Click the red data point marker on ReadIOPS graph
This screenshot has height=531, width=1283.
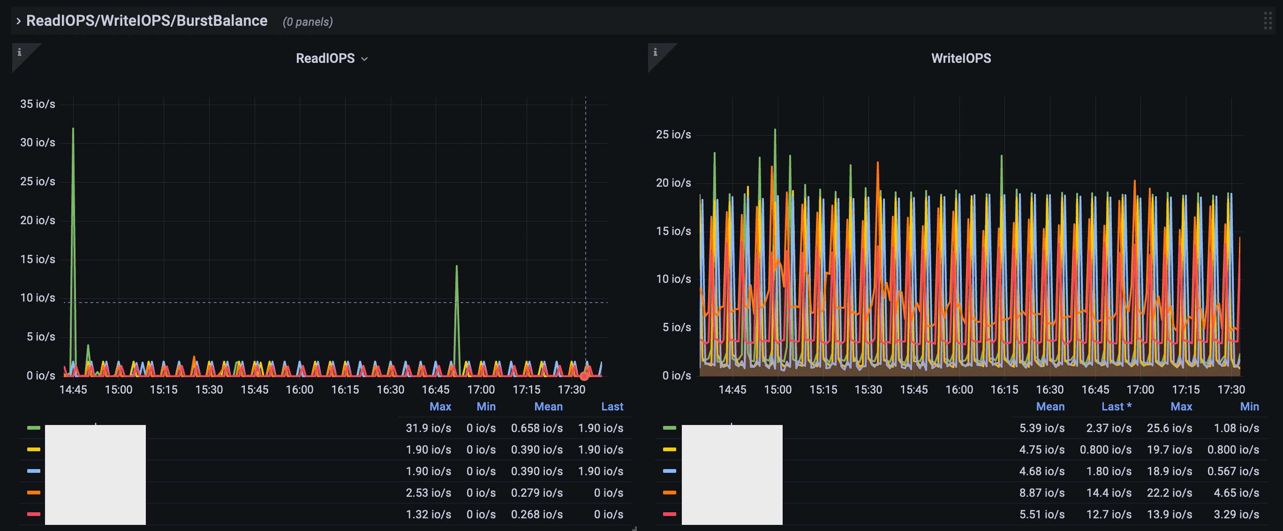coord(584,376)
